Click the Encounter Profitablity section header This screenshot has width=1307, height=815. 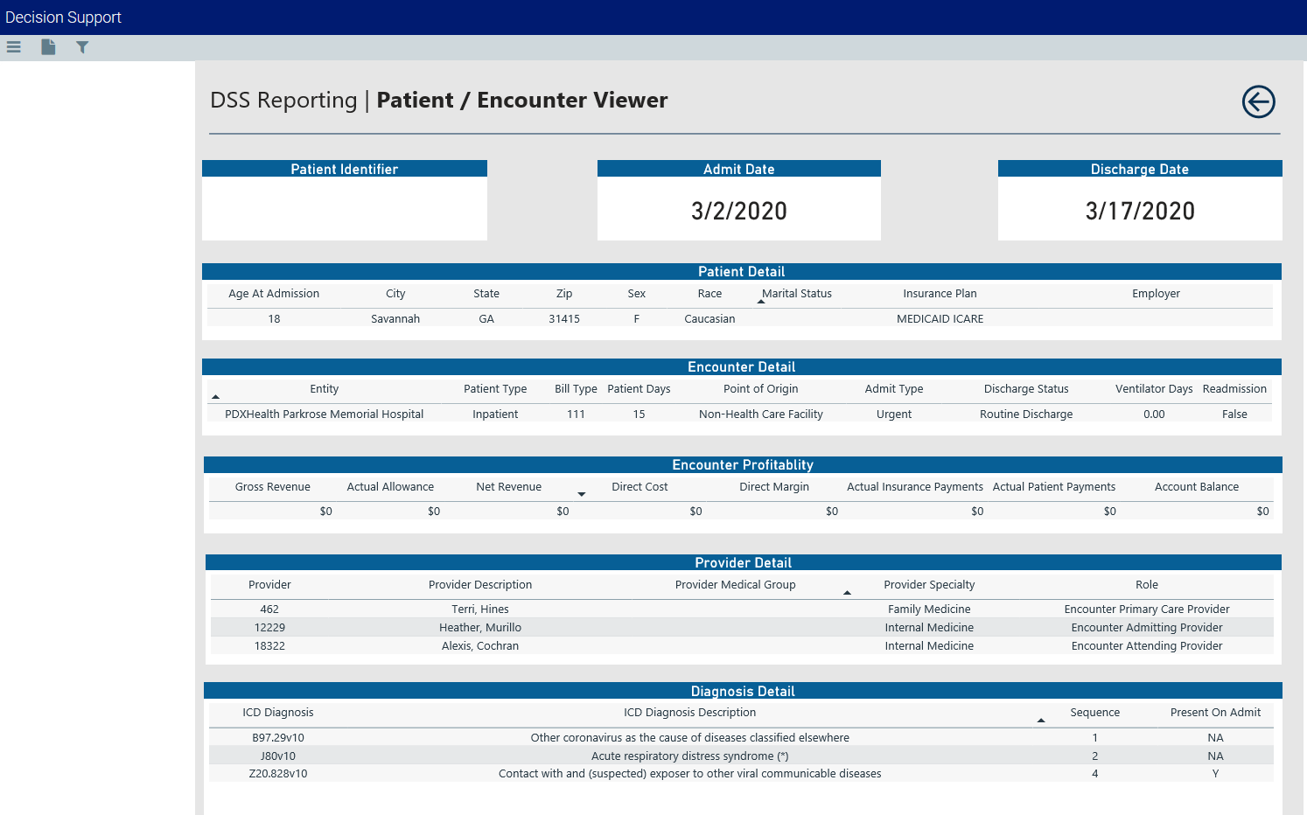pos(743,465)
